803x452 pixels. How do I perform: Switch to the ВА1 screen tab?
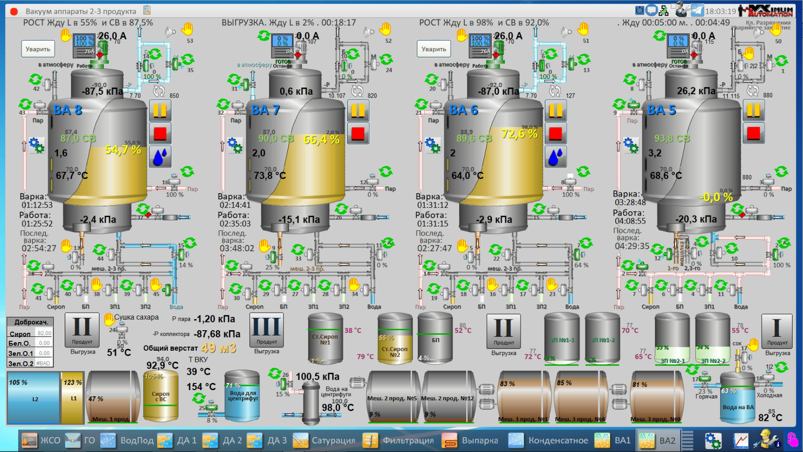613,441
